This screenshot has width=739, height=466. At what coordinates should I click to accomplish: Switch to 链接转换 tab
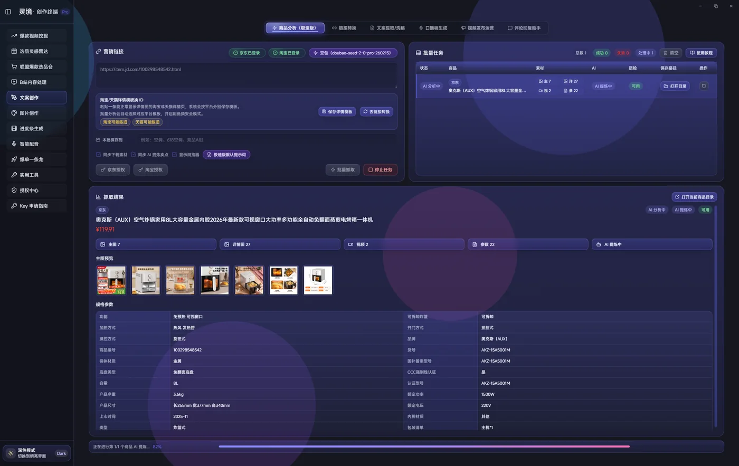[344, 28]
